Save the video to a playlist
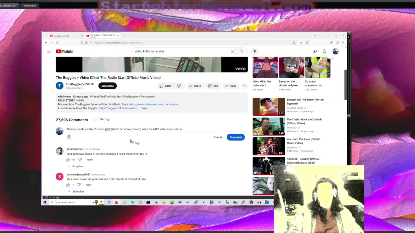Viewport: 415px width, 233px height. pos(231,86)
